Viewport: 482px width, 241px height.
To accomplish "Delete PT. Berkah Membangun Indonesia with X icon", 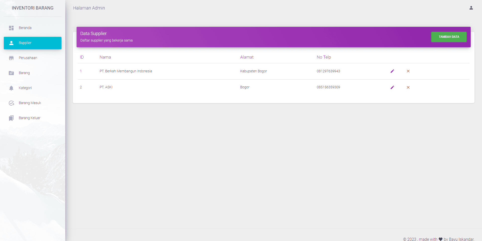I will click(x=408, y=71).
